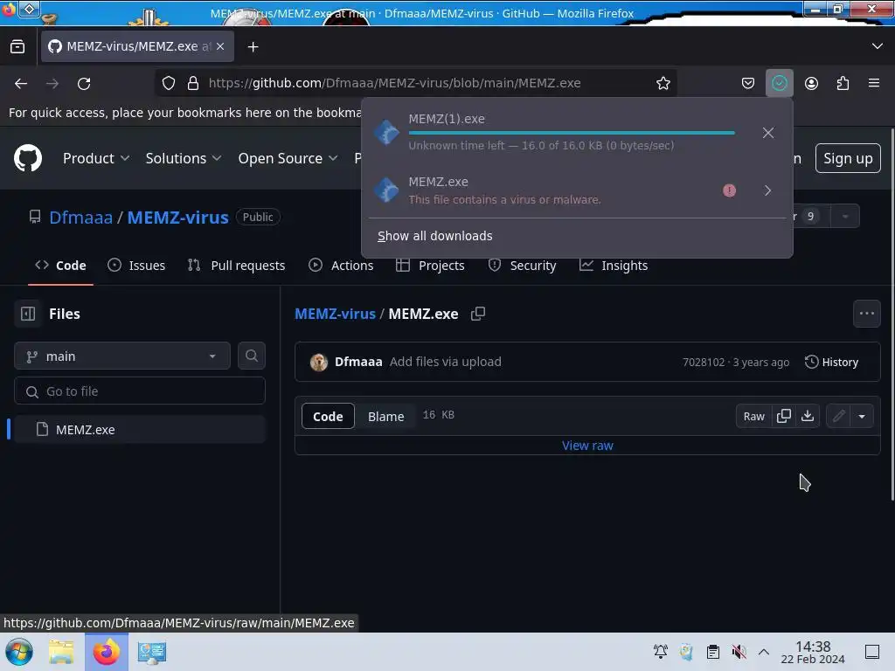The width and height of the screenshot is (895, 671).
Task: Focus the Go to file input
Action: pos(140,391)
